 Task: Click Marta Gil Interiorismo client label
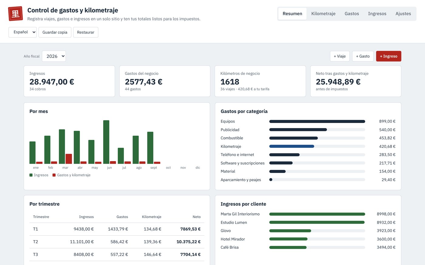click(x=240, y=214)
